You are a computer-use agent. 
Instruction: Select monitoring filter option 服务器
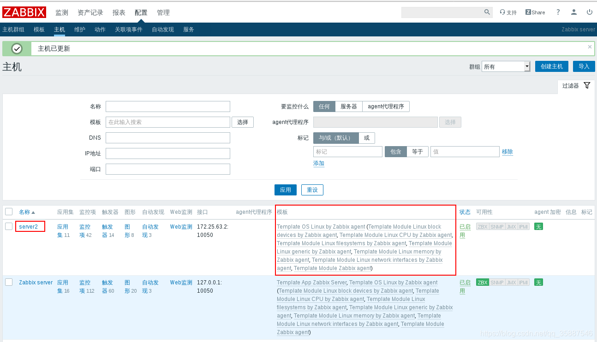(349, 106)
